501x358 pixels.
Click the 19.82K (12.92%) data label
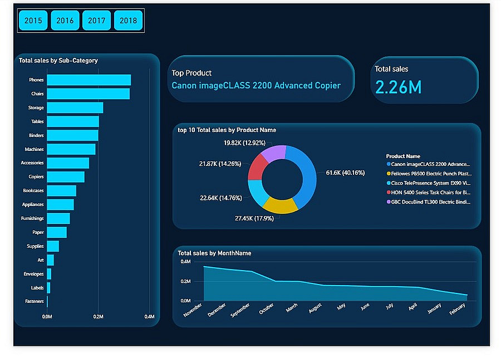tap(244, 143)
